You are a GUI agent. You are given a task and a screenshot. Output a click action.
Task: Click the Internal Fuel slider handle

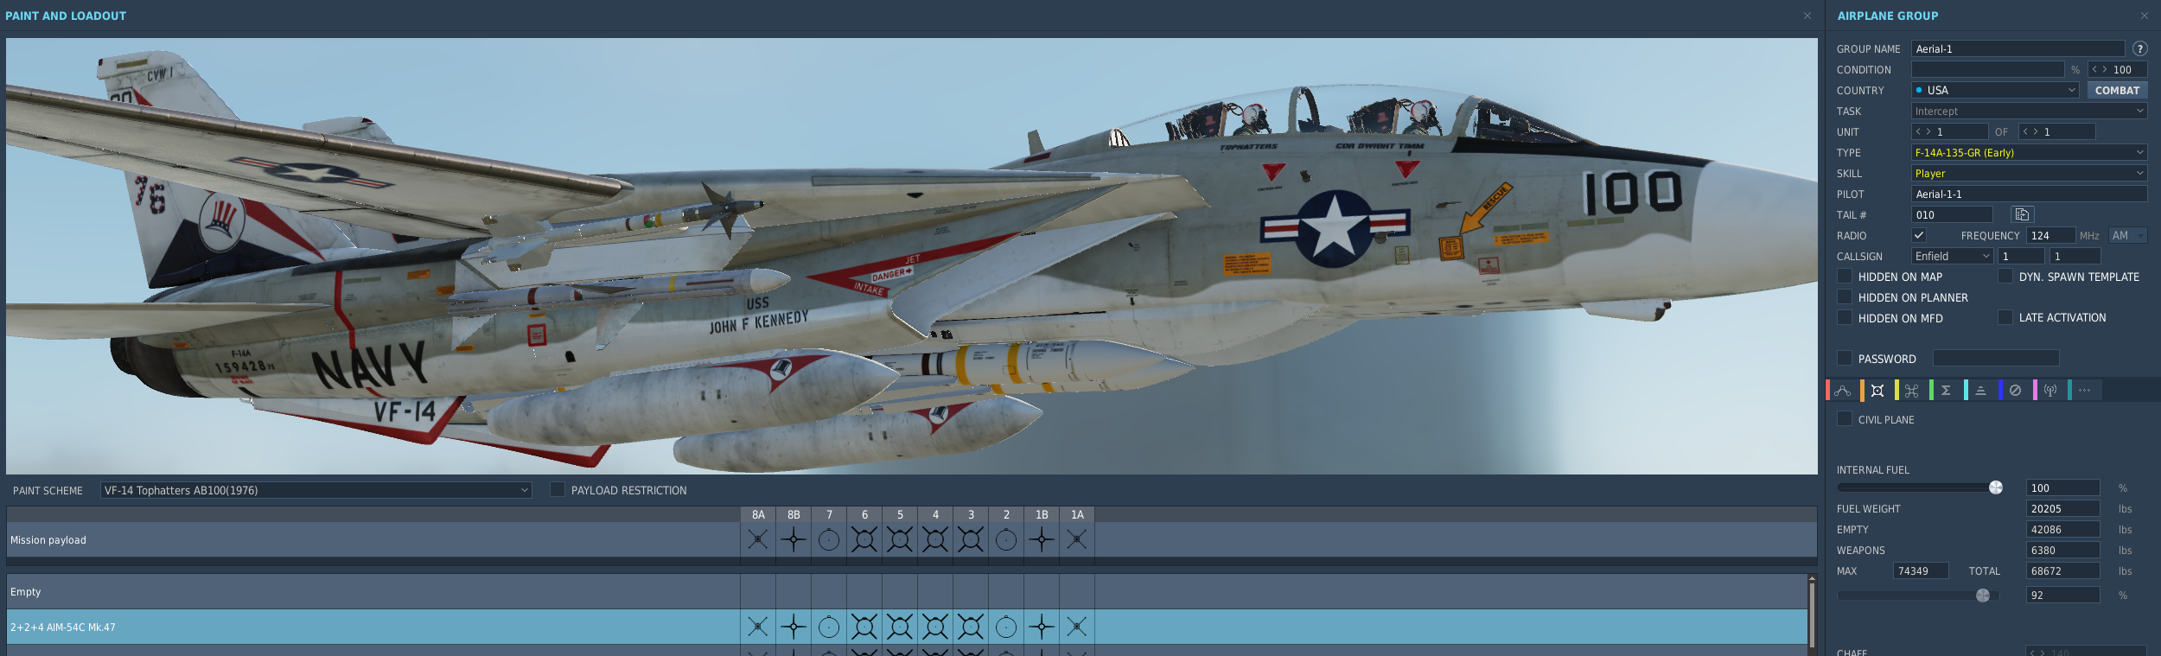tap(1996, 487)
